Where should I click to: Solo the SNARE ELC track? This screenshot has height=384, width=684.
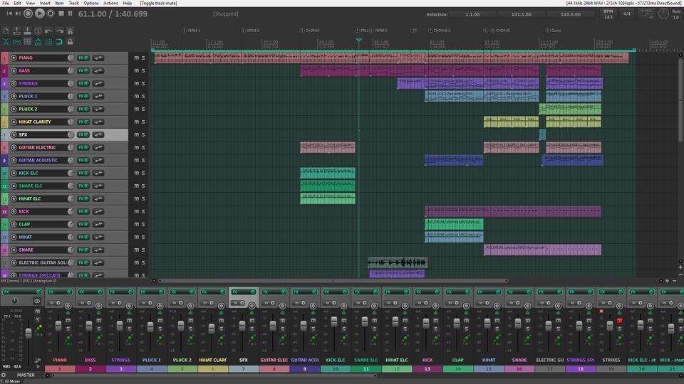point(143,186)
